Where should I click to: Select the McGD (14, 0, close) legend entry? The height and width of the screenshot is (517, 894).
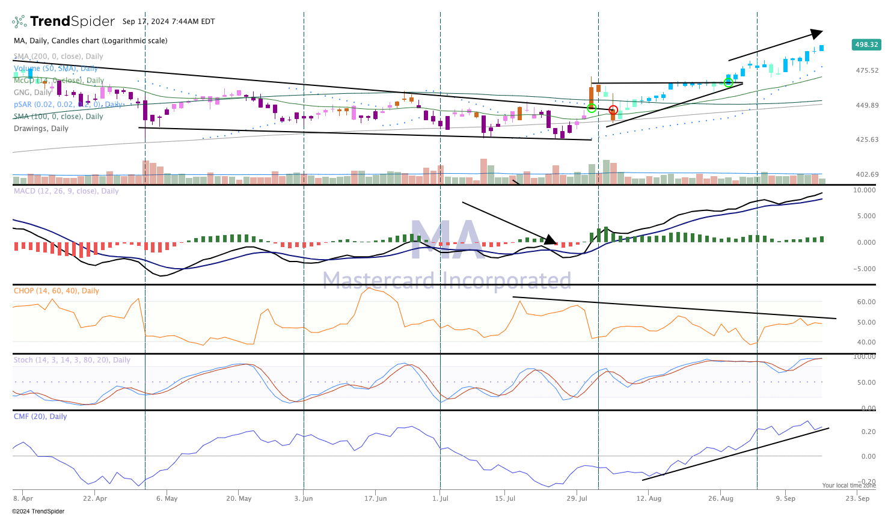click(59, 81)
